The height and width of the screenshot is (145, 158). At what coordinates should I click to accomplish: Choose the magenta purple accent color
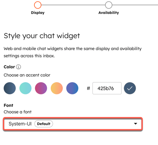pyautogui.click(x=41, y=88)
